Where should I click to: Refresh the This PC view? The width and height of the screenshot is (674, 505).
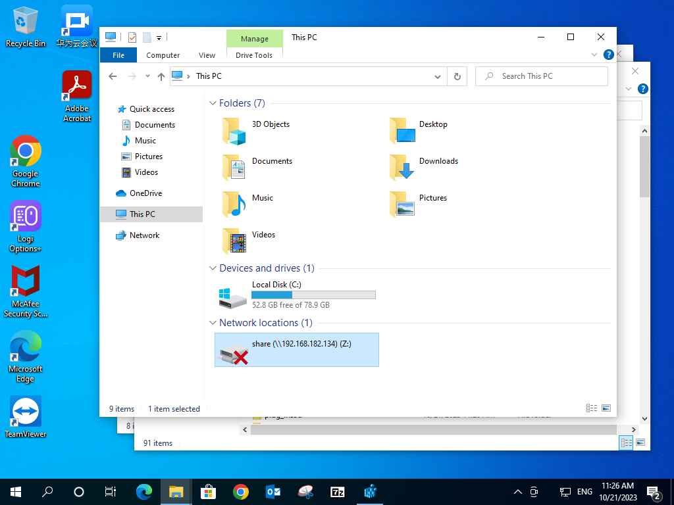pos(457,76)
